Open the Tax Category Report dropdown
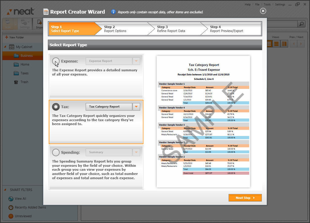This screenshot has width=310, height=223. point(136,107)
